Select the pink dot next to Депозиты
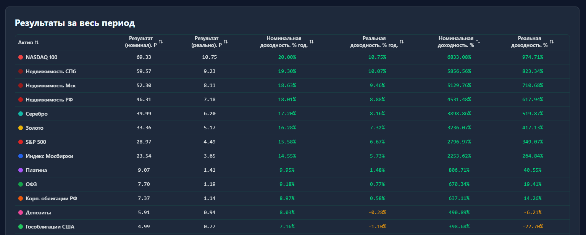 (x=21, y=212)
